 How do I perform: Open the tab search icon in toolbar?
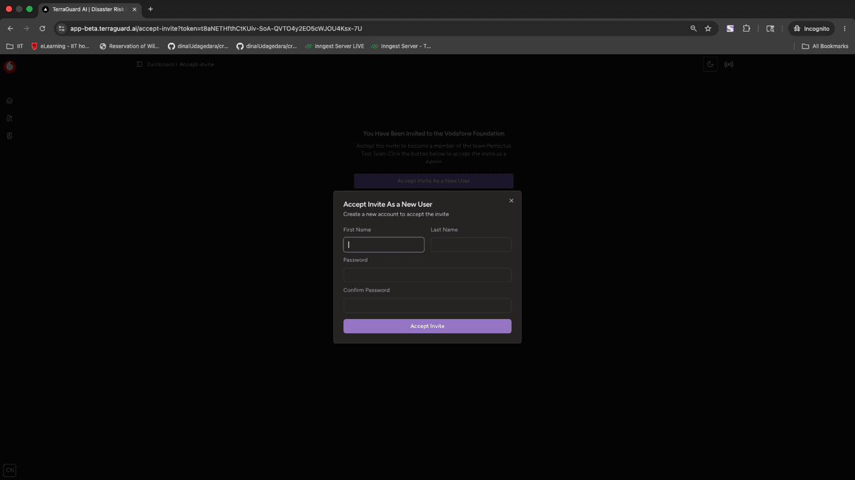(770, 29)
